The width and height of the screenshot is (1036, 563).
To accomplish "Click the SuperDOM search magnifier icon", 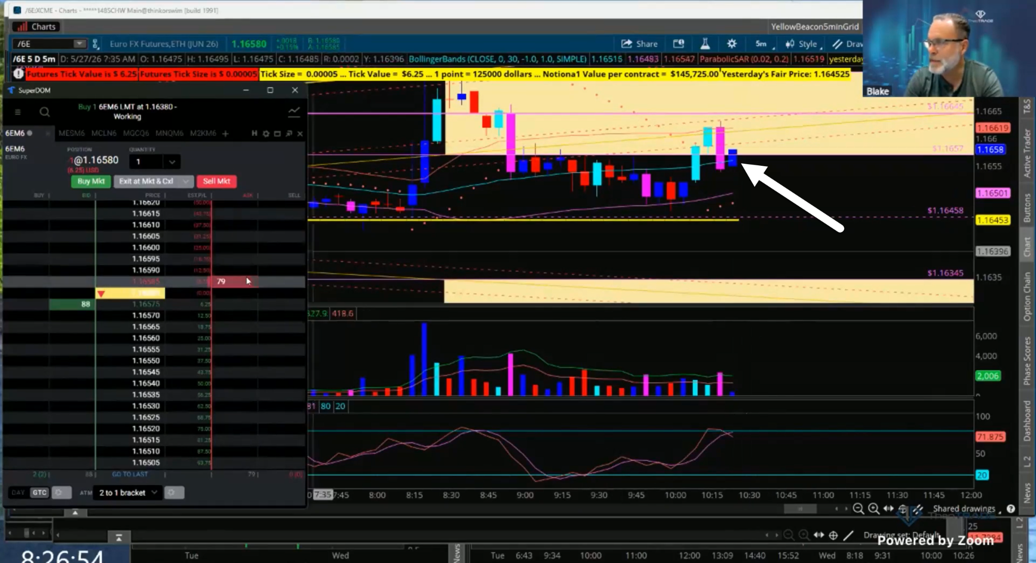I will [x=45, y=112].
